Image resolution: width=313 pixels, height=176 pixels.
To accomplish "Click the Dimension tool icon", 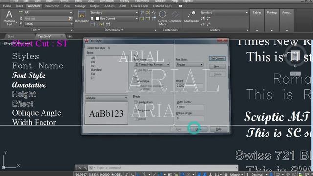I will pos(82,17).
